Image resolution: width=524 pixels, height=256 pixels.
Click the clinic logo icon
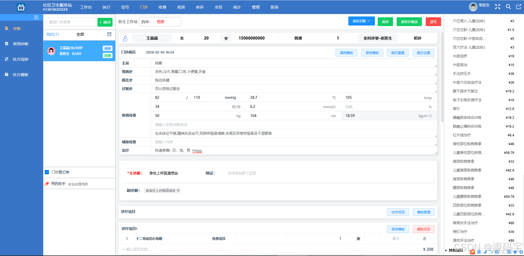(x=21, y=7)
